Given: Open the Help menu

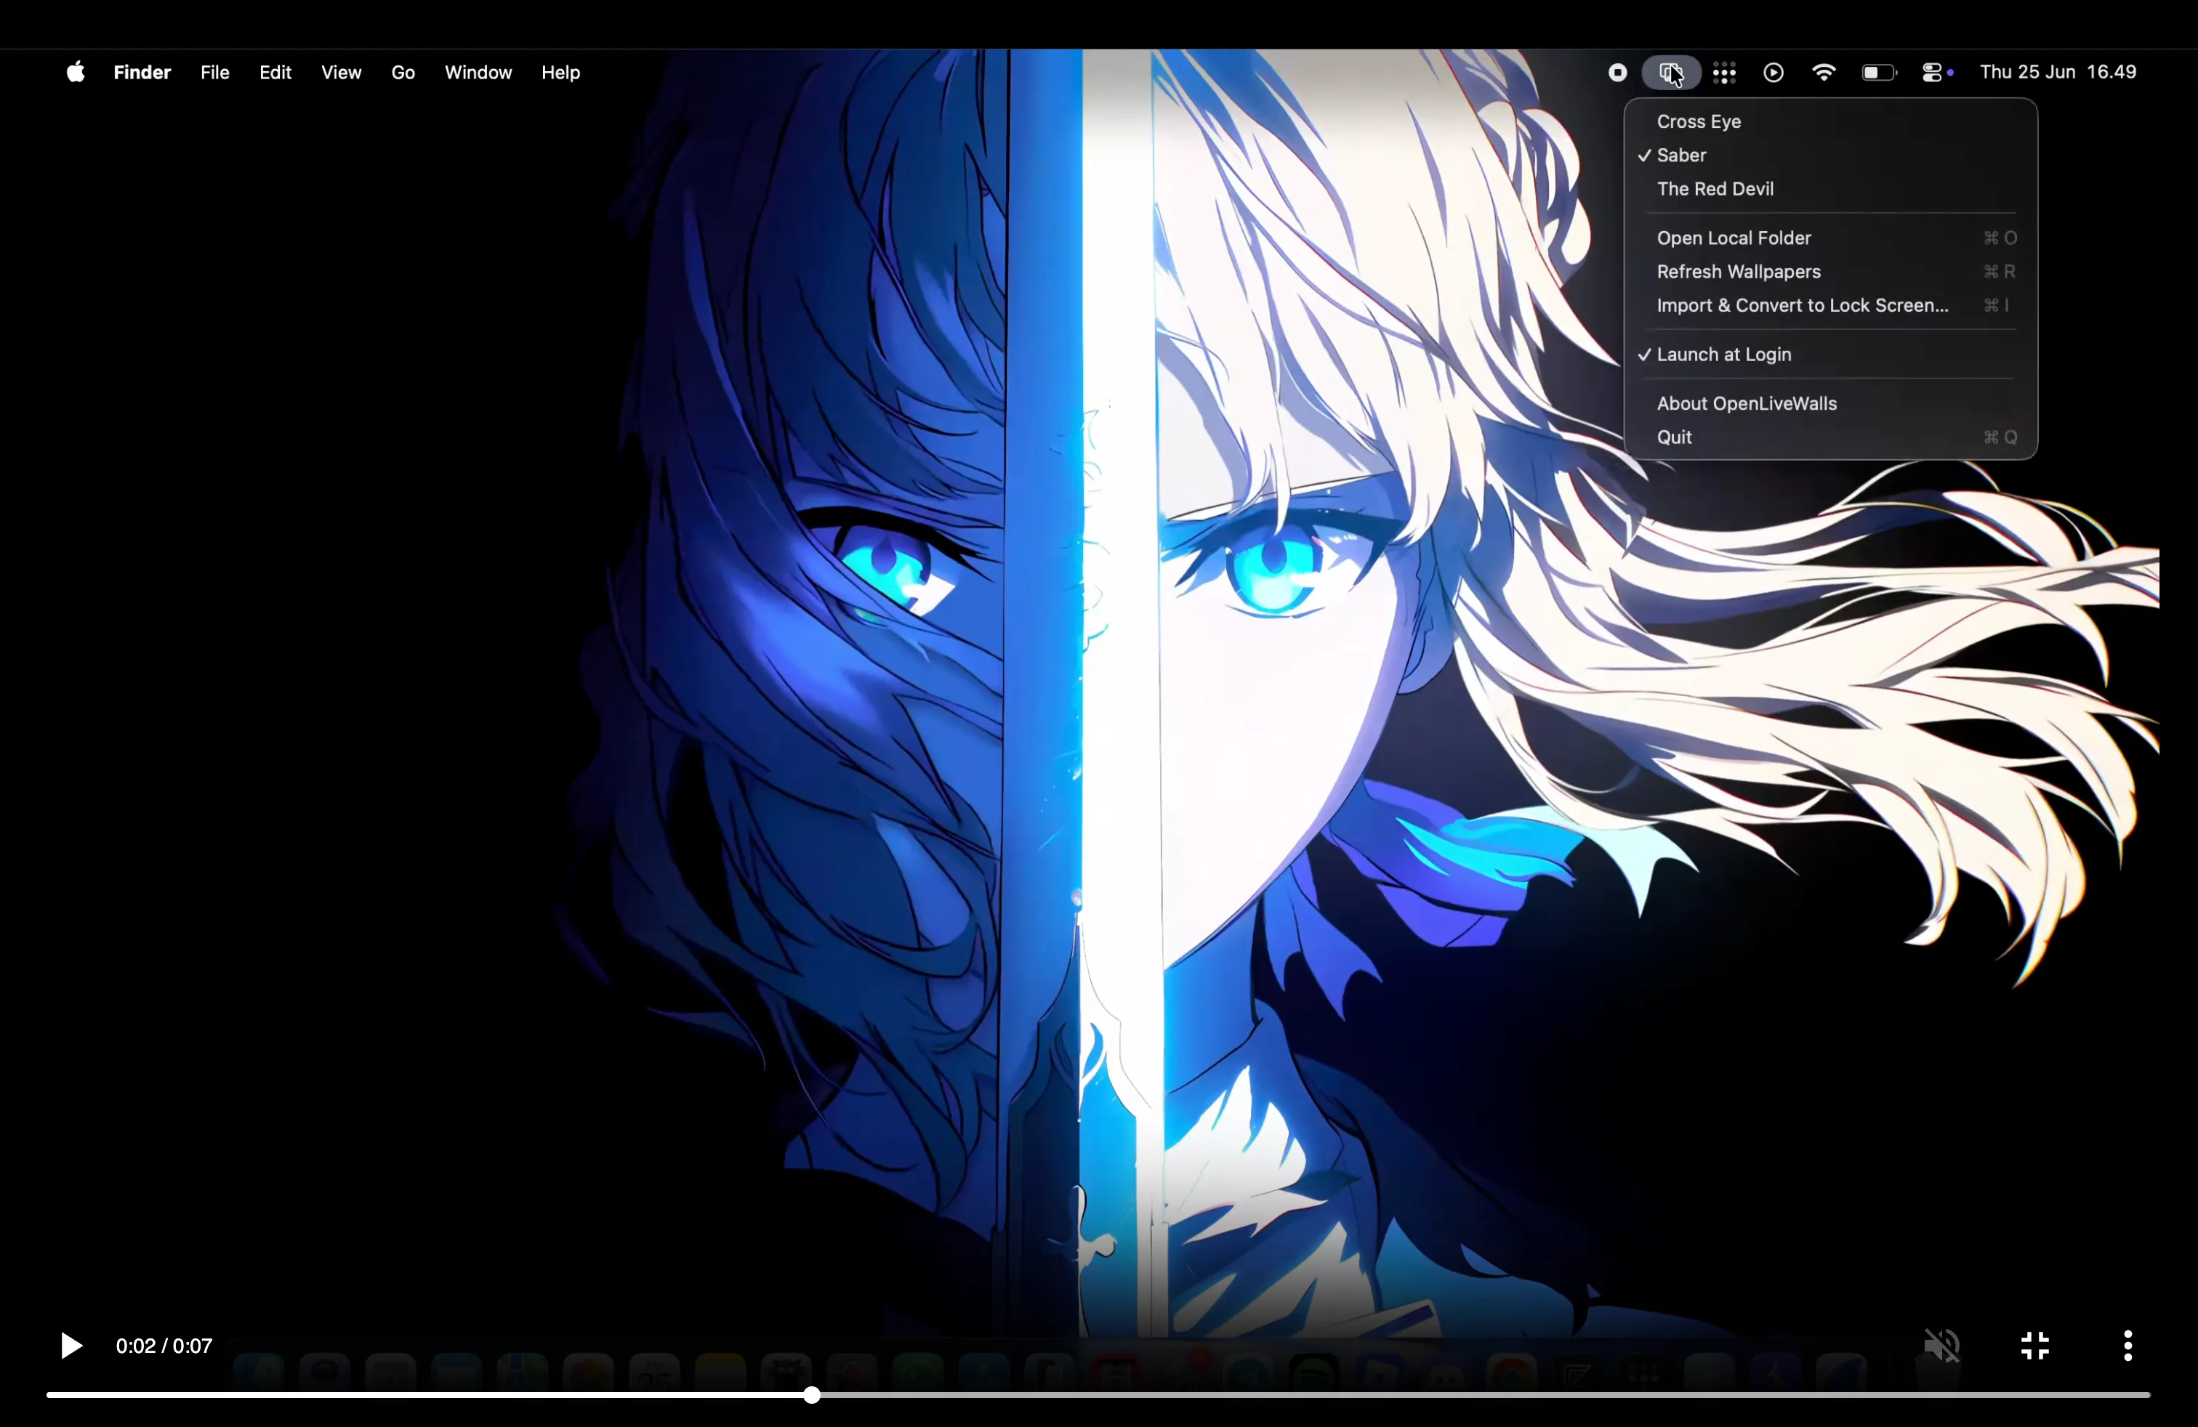Looking at the screenshot, I should [x=560, y=72].
